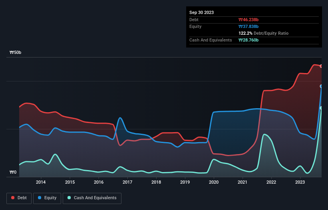Click the ₩50b y-axis label
The height and width of the screenshot is (210, 328).
15,52
